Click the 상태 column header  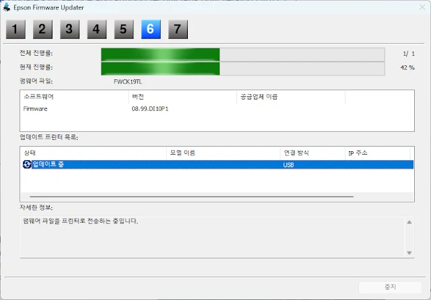point(93,153)
